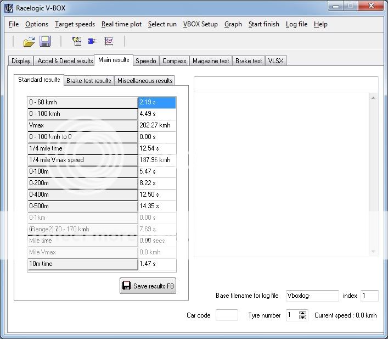
Task: Open the Log file menu
Action: click(296, 24)
